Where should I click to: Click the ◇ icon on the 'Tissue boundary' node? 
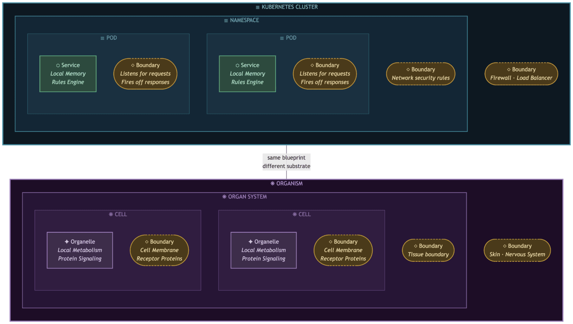(416, 246)
